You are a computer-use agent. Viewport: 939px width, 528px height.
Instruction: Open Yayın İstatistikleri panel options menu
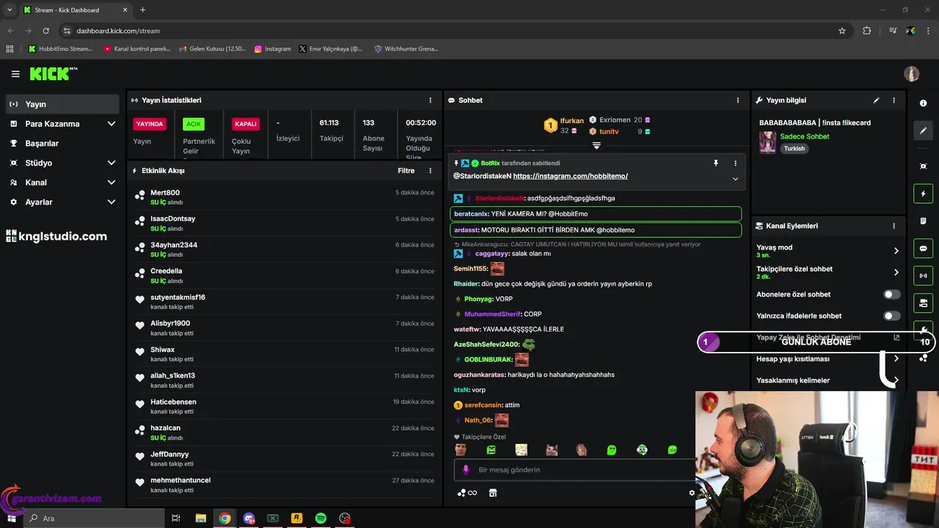pyautogui.click(x=431, y=100)
